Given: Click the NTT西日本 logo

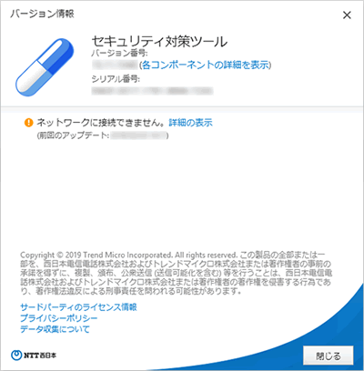Looking at the screenshot, I should (x=34, y=356).
